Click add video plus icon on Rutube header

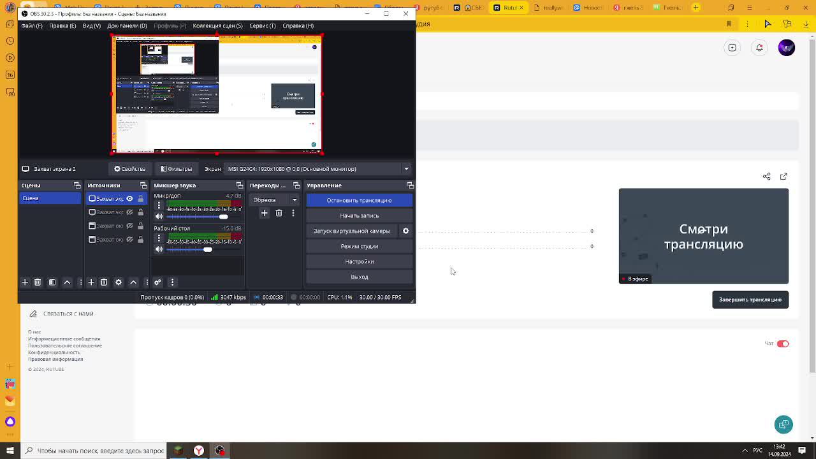point(732,47)
